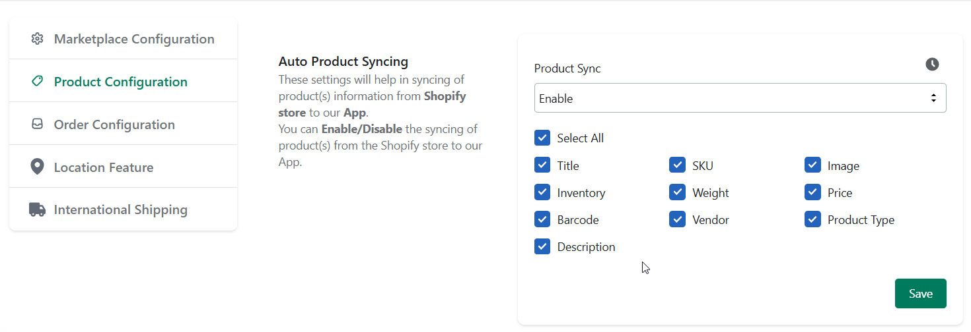The width and height of the screenshot is (971, 332).
Task: Switch to Order Configuration
Action: (x=123, y=124)
